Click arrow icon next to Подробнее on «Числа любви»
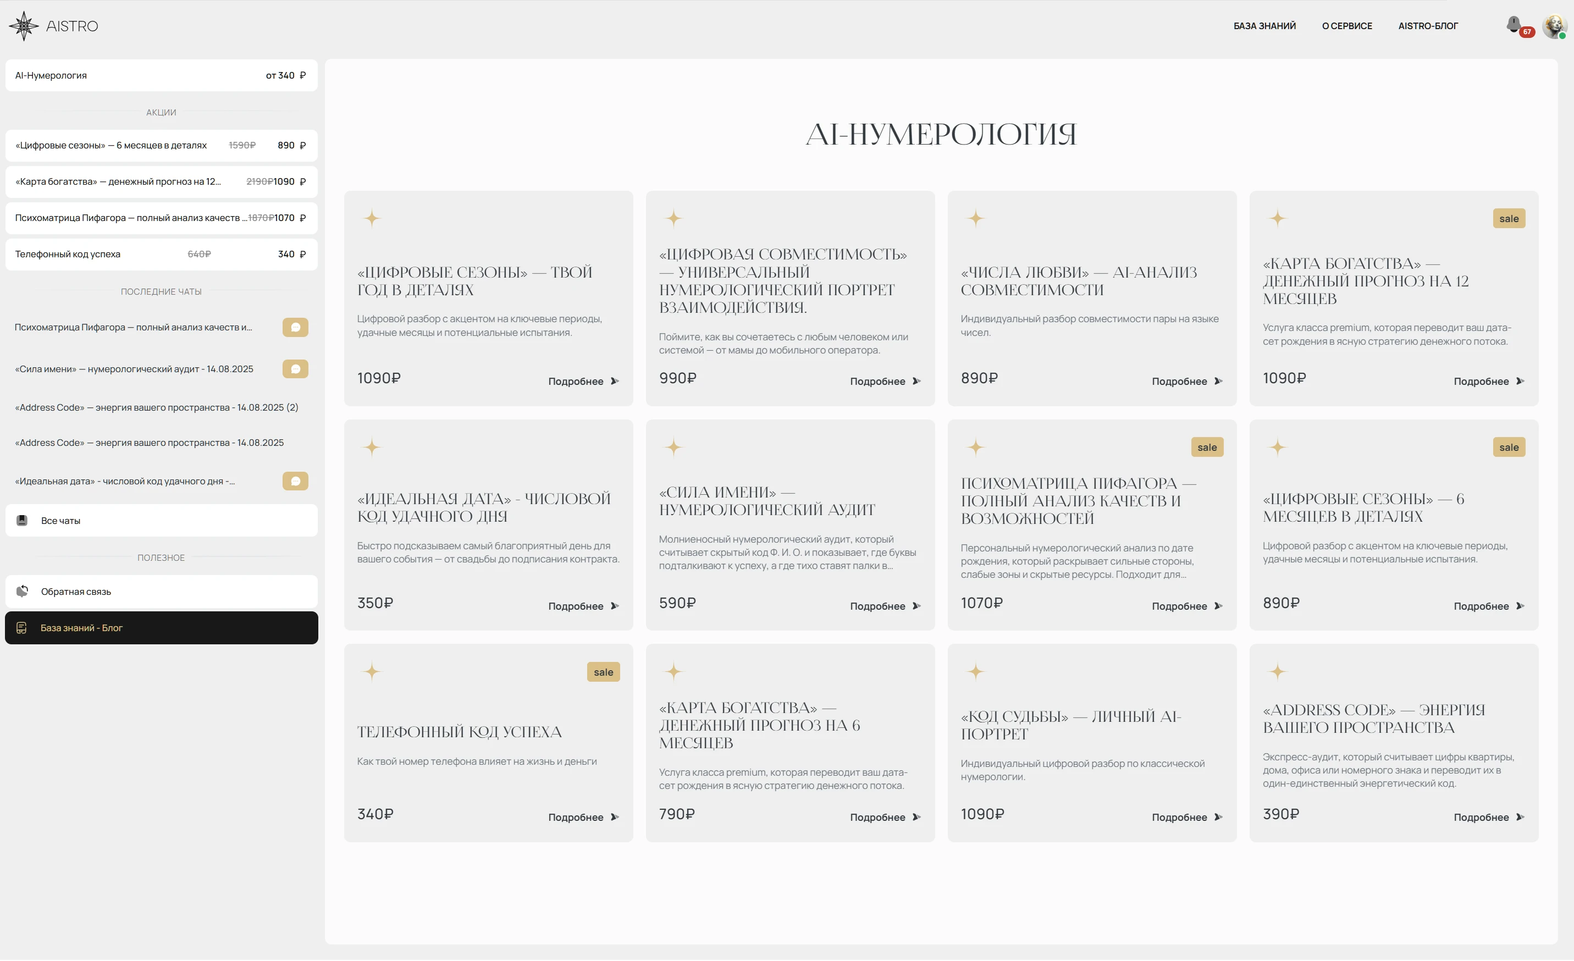This screenshot has width=1574, height=961. click(1218, 382)
